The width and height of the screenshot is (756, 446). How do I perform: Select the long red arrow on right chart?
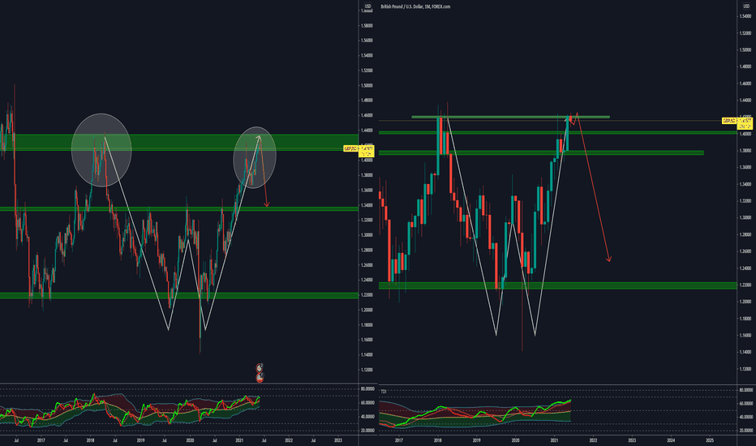[x=594, y=188]
